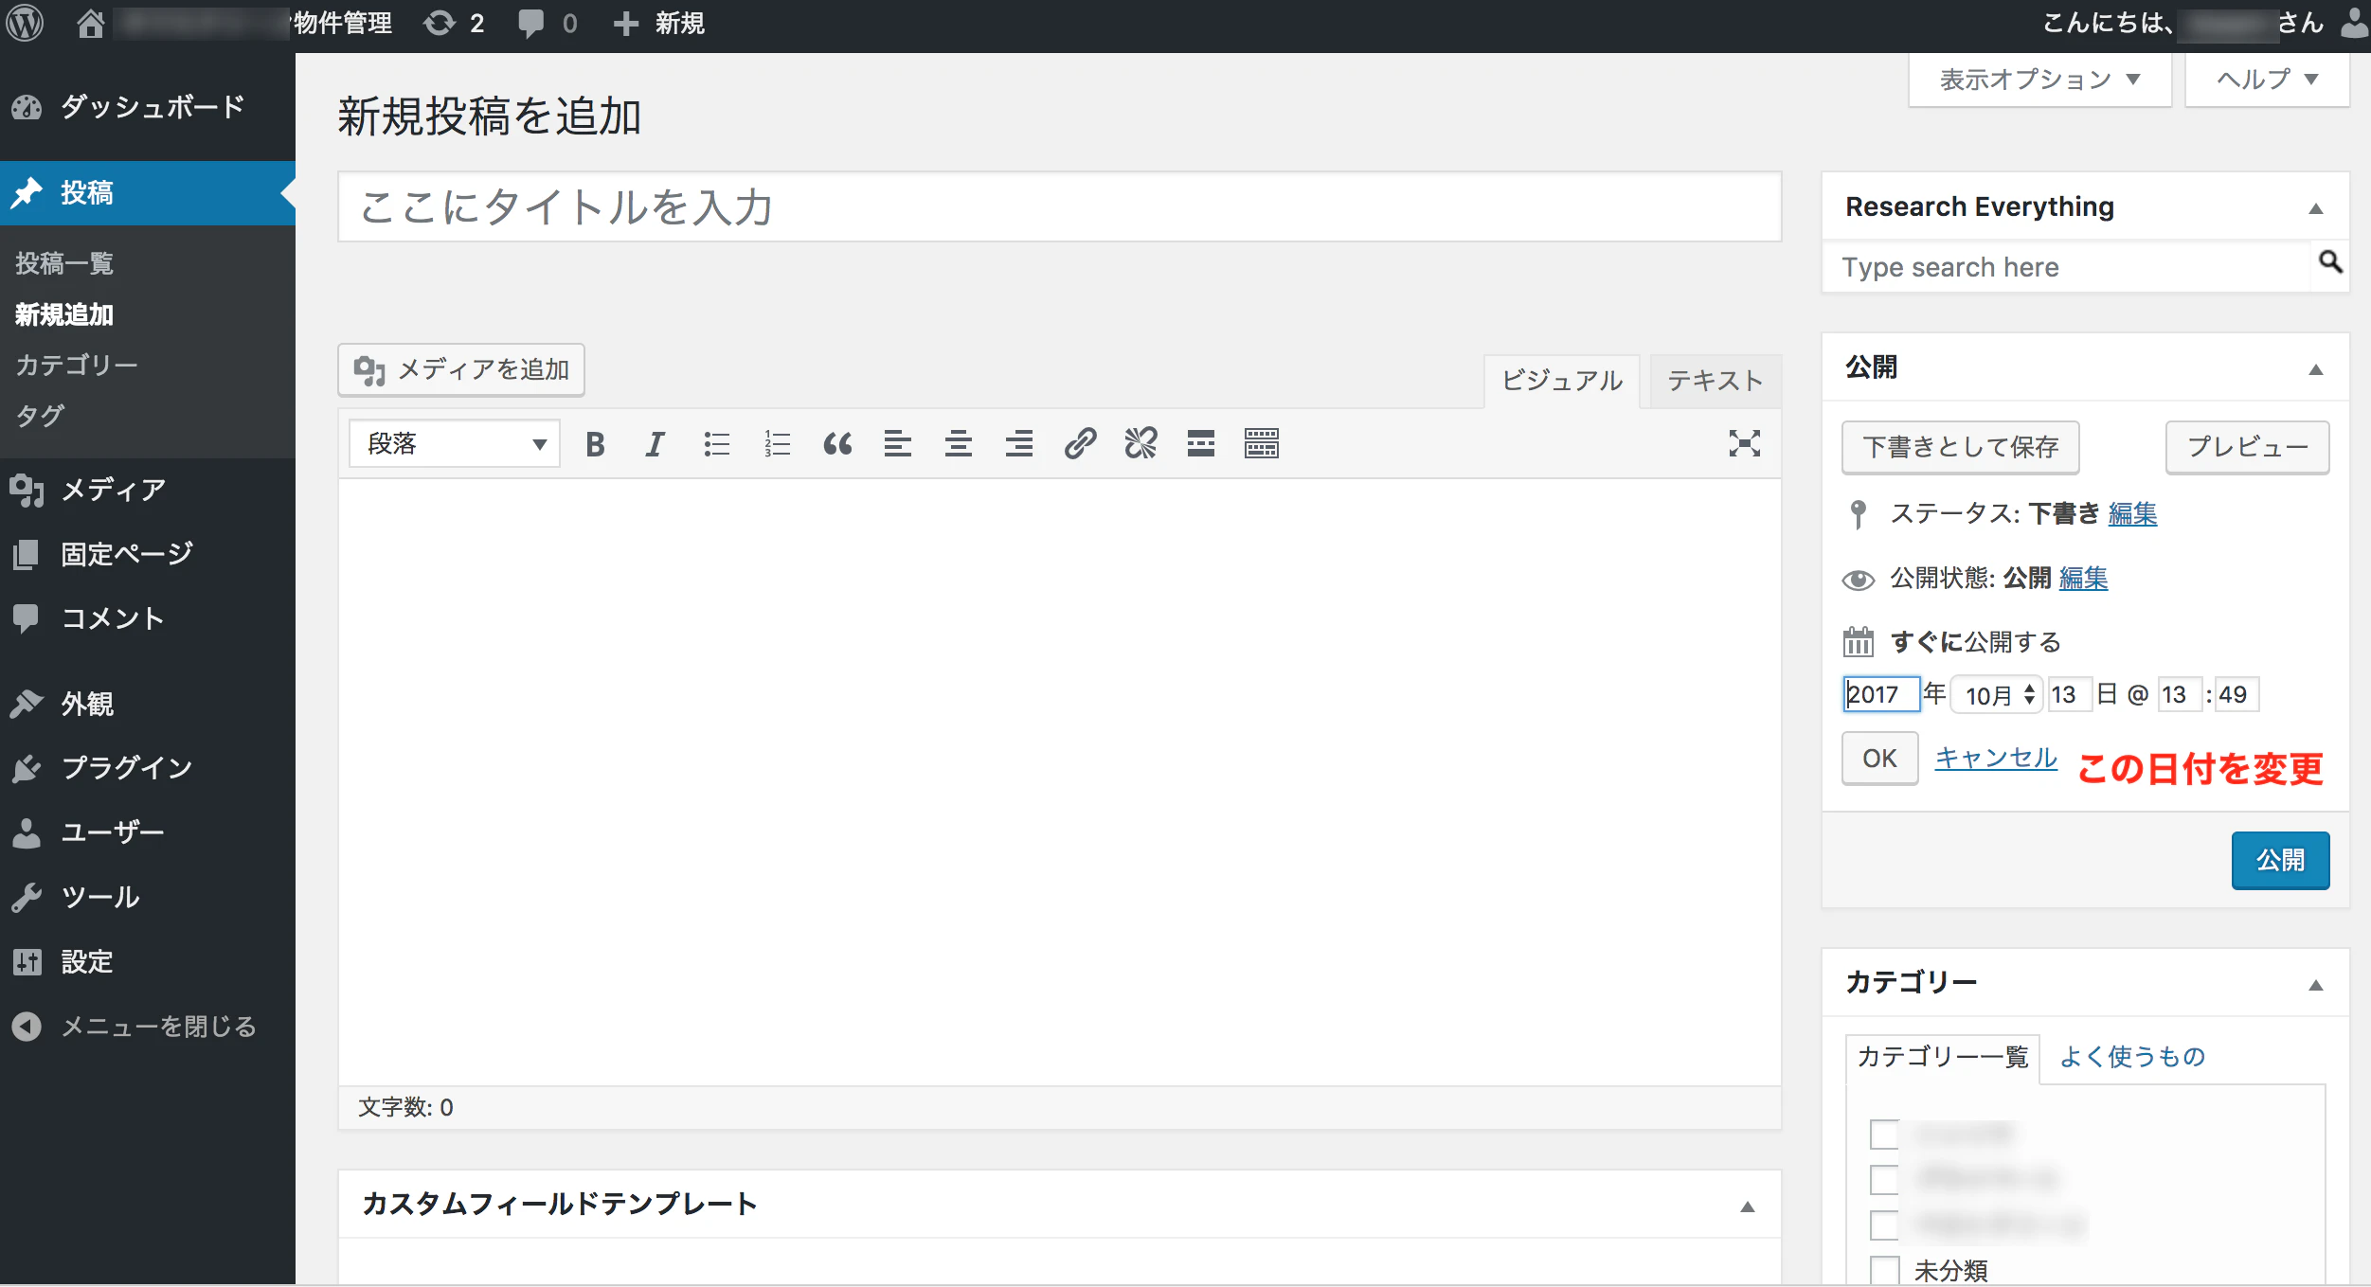Click the 外観 paintbrush icon
The width and height of the screenshot is (2371, 1287).
[x=27, y=704]
